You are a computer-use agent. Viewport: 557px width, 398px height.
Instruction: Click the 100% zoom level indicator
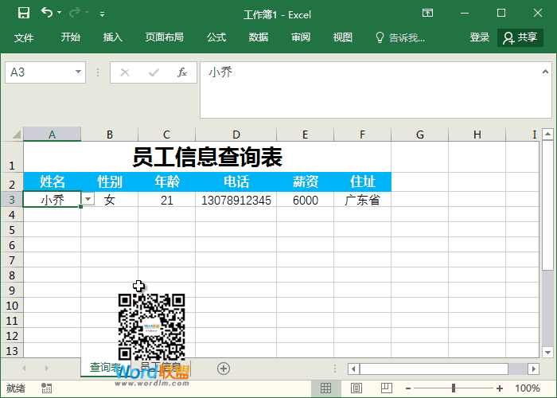click(x=527, y=388)
